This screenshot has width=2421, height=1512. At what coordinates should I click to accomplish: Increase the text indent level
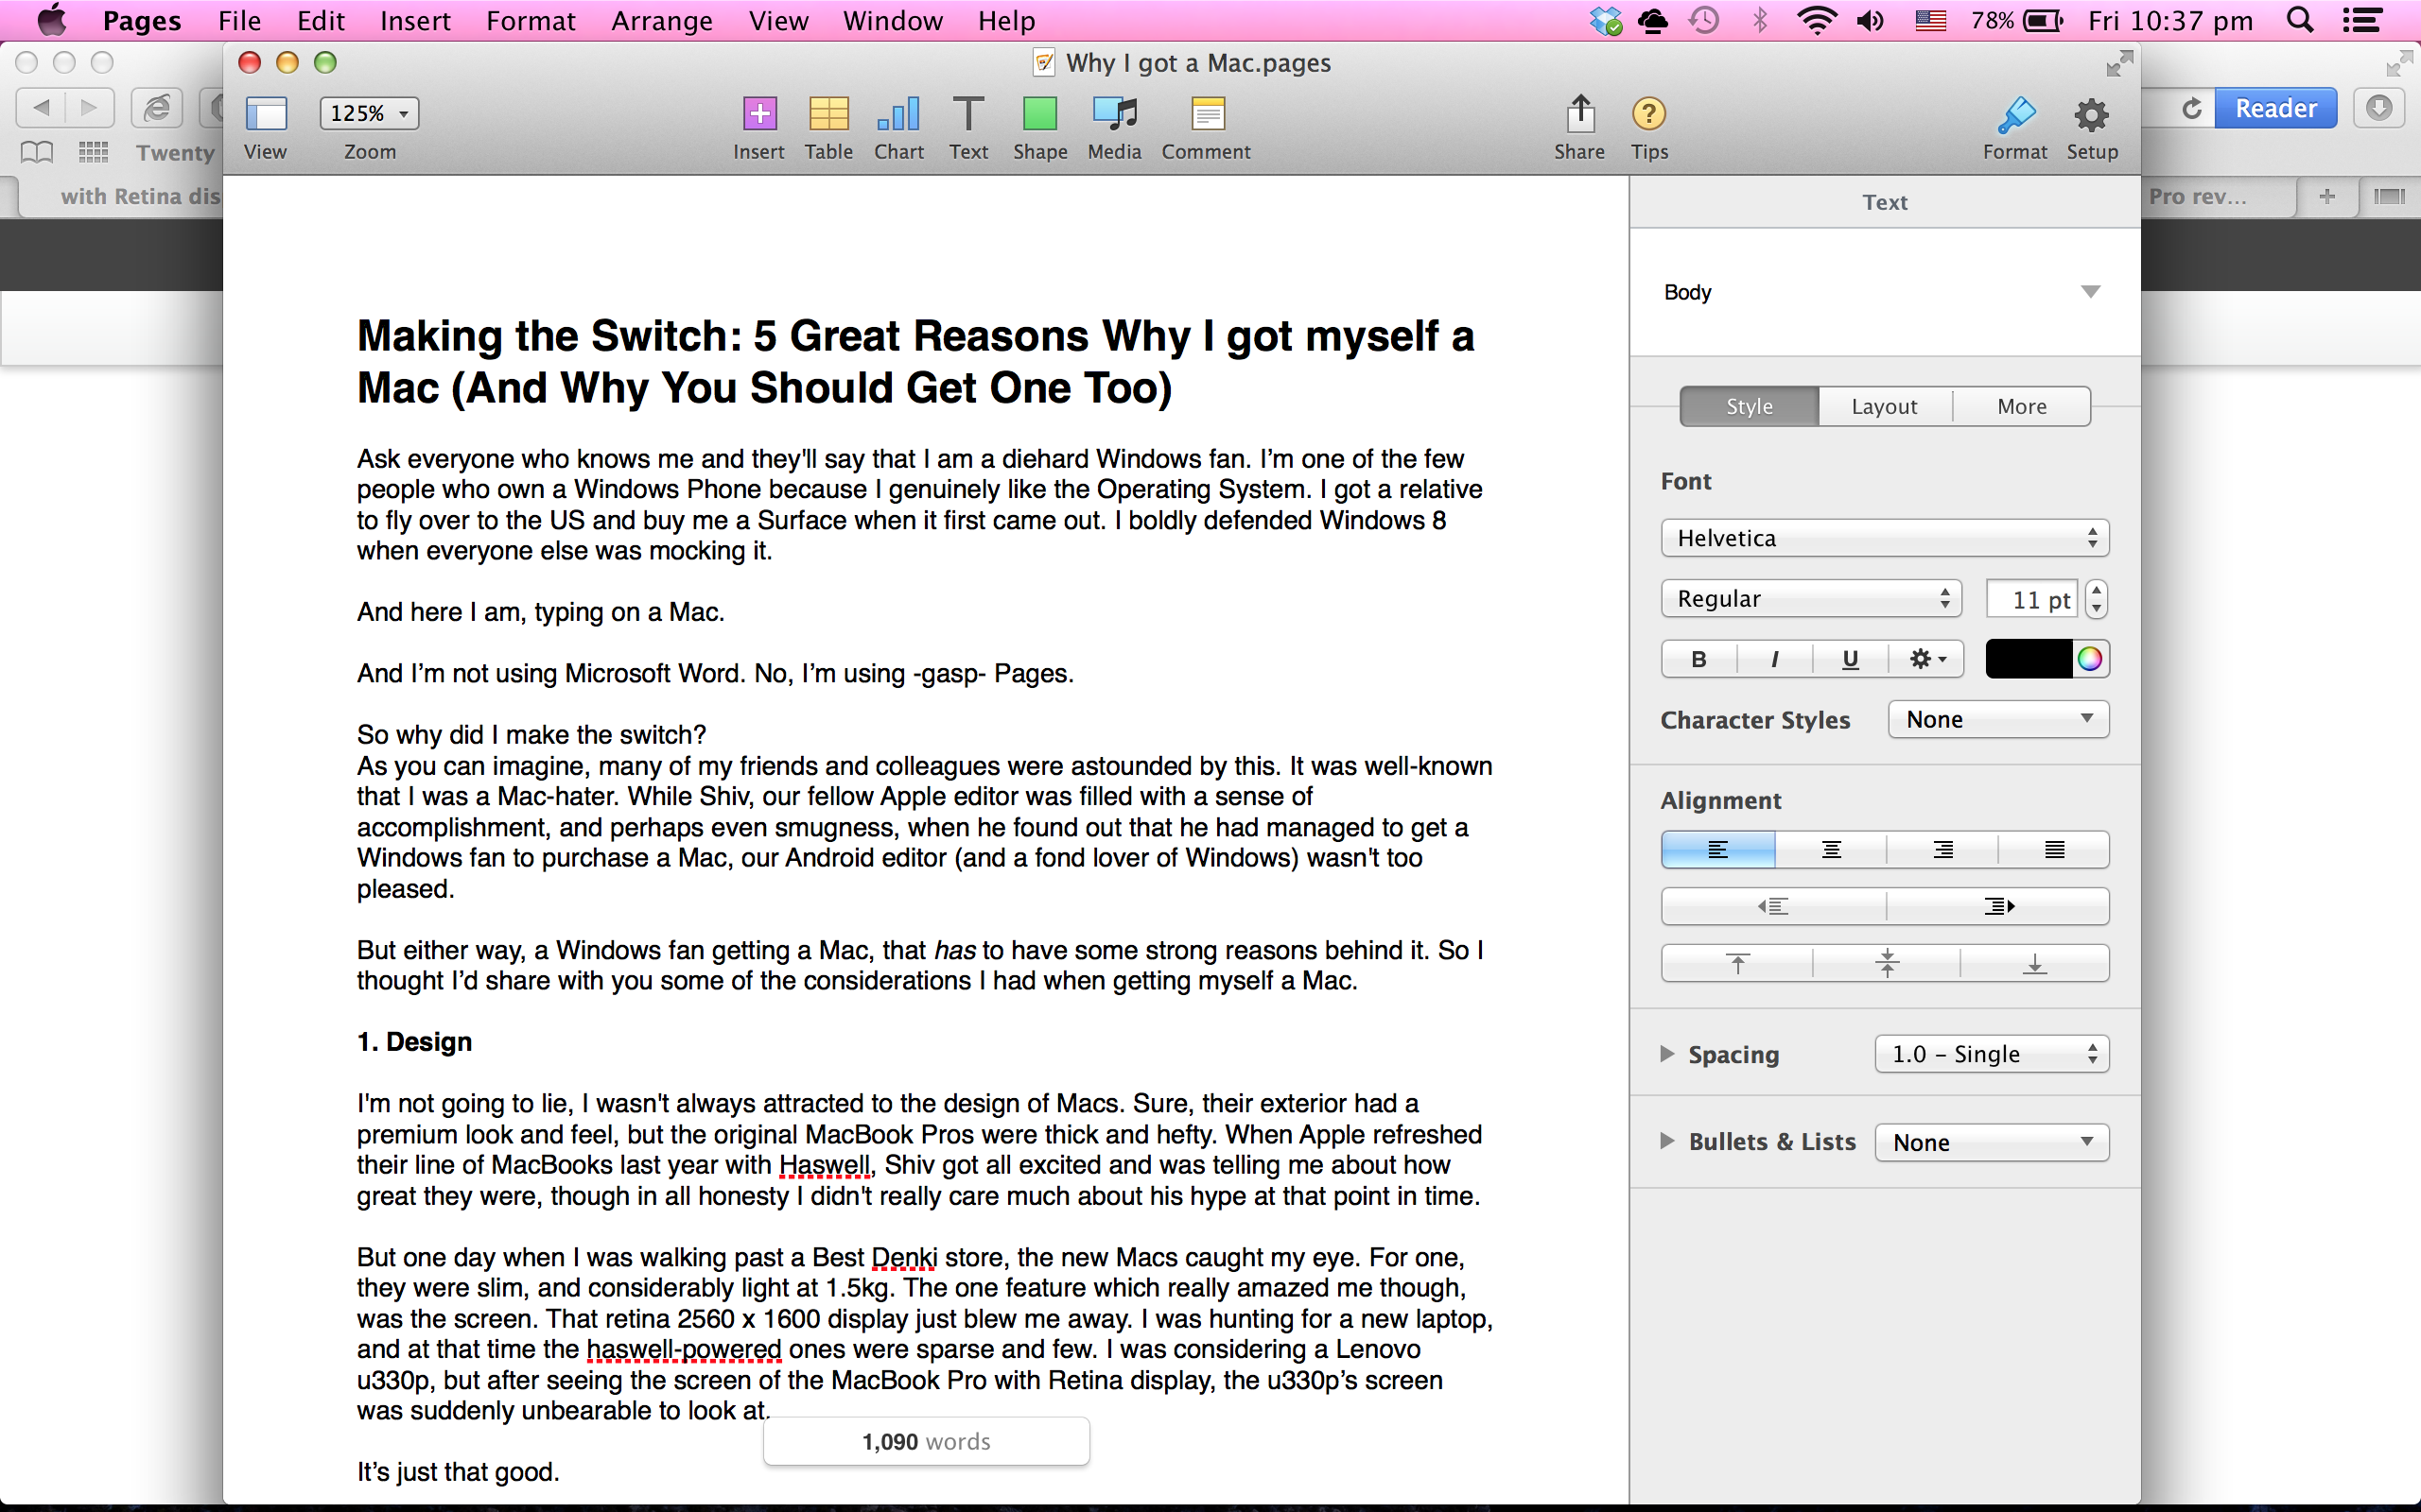pyautogui.click(x=1998, y=906)
